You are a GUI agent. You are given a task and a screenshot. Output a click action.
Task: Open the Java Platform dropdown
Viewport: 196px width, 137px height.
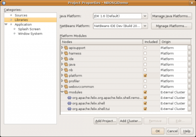tap(145, 16)
